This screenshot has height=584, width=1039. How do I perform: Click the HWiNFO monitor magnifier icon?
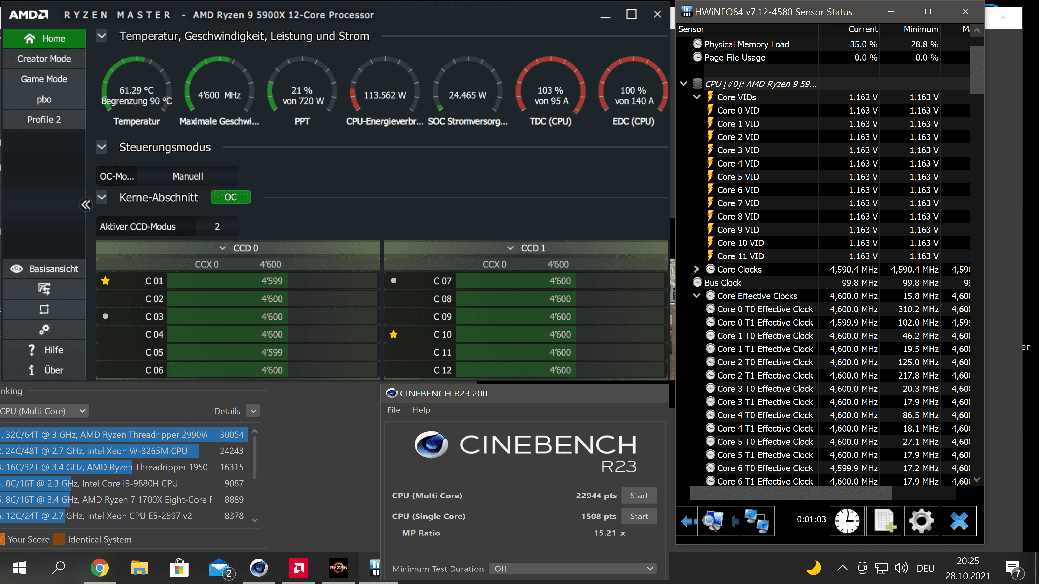tap(714, 521)
